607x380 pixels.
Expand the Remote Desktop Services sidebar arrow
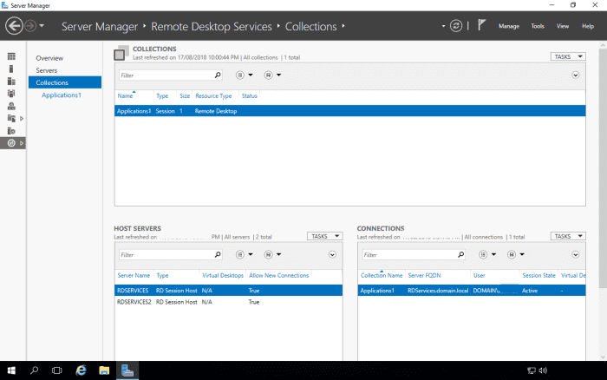click(22, 143)
